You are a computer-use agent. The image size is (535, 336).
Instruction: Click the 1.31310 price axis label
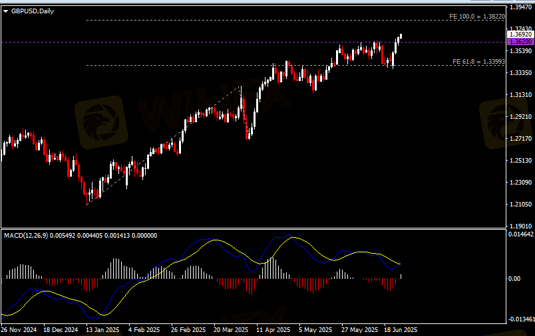[x=520, y=94]
